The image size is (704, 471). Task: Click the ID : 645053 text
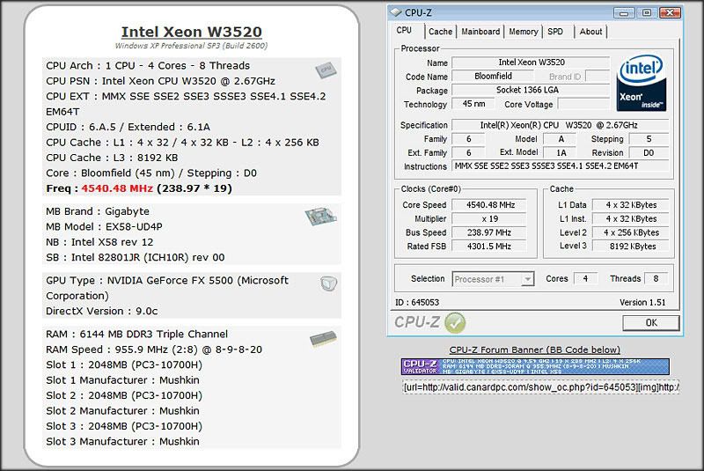(417, 303)
